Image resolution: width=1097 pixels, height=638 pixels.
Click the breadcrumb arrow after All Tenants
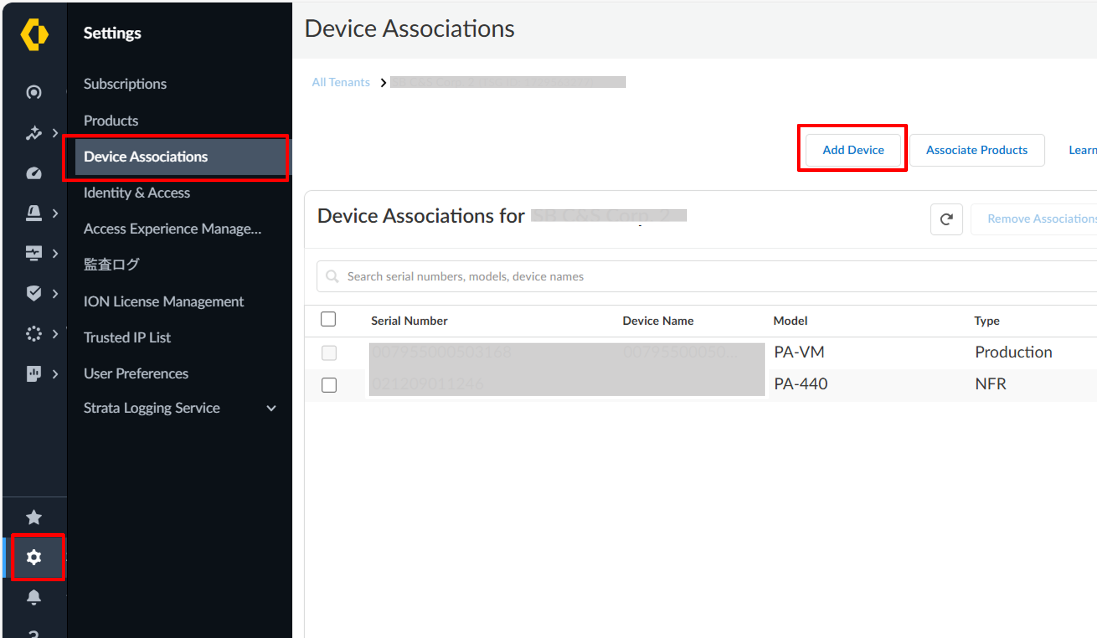pyautogui.click(x=383, y=82)
